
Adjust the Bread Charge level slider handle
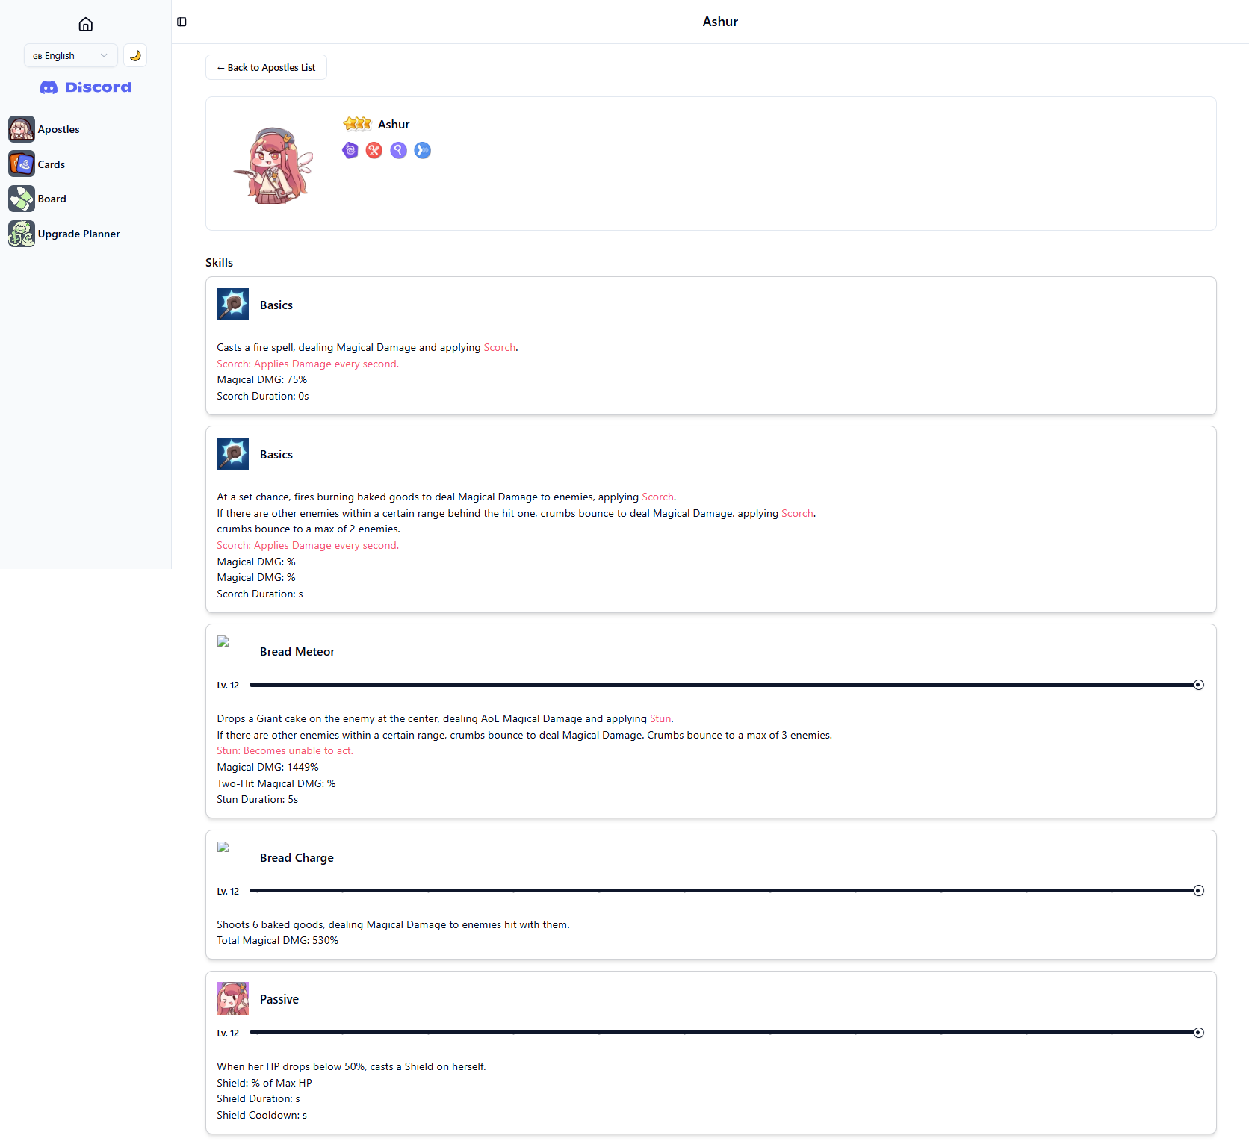[1198, 891]
